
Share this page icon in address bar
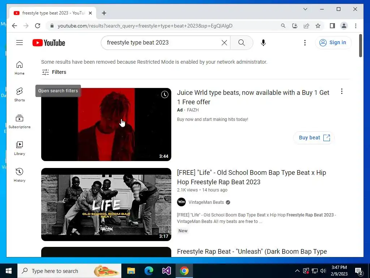tap(306, 26)
